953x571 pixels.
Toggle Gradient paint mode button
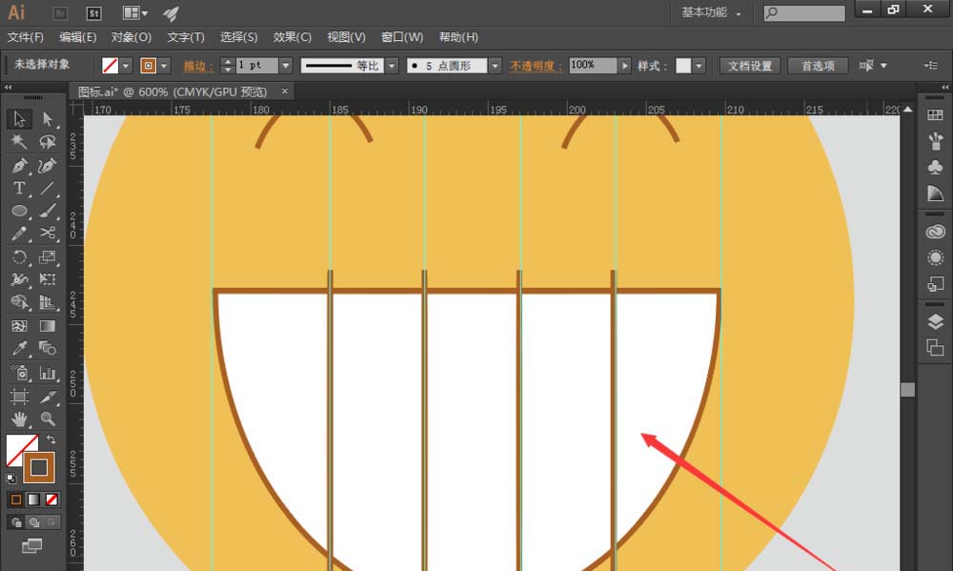[x=34, y=500]
